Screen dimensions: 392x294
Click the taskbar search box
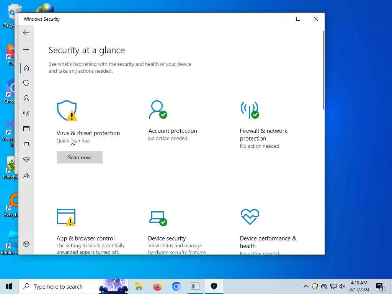click(73, 286)
